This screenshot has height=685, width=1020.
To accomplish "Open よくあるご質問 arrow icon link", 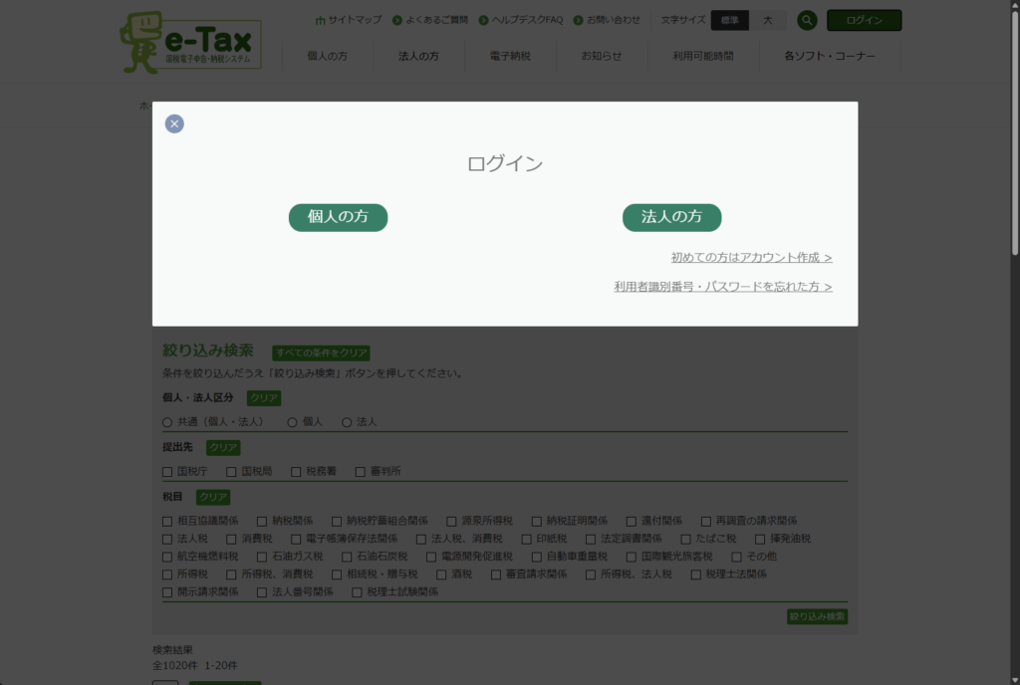I will point(397,20).
